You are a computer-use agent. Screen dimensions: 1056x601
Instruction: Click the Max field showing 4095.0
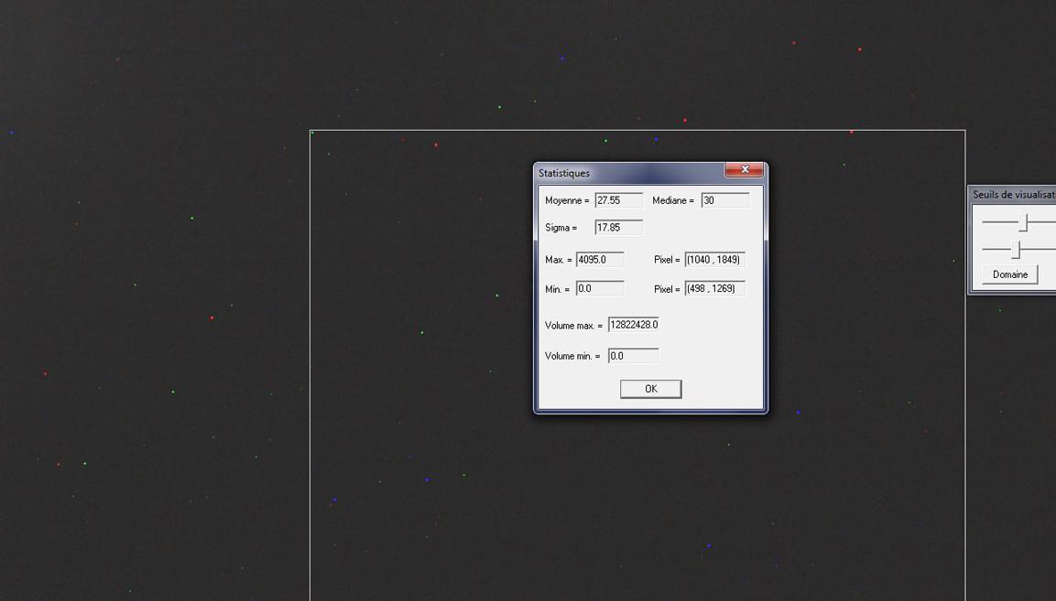[x=600, y=259]
